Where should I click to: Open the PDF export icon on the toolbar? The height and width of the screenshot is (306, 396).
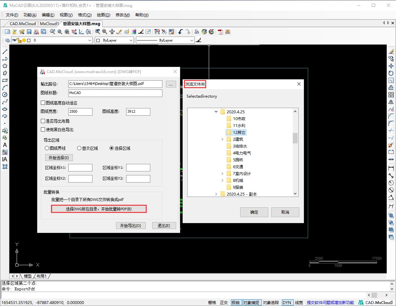click(220, 31)
